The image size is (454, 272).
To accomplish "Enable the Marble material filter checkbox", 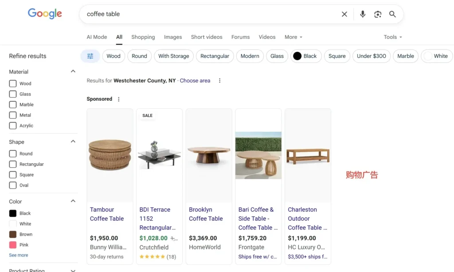I will (x=13, y=105).
